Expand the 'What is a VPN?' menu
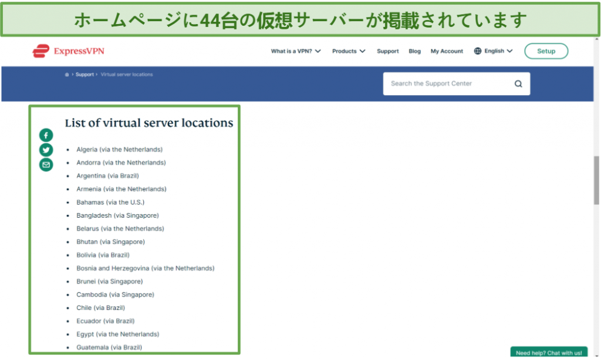Viewport: 601px width, 361px height. pos(296,51)
